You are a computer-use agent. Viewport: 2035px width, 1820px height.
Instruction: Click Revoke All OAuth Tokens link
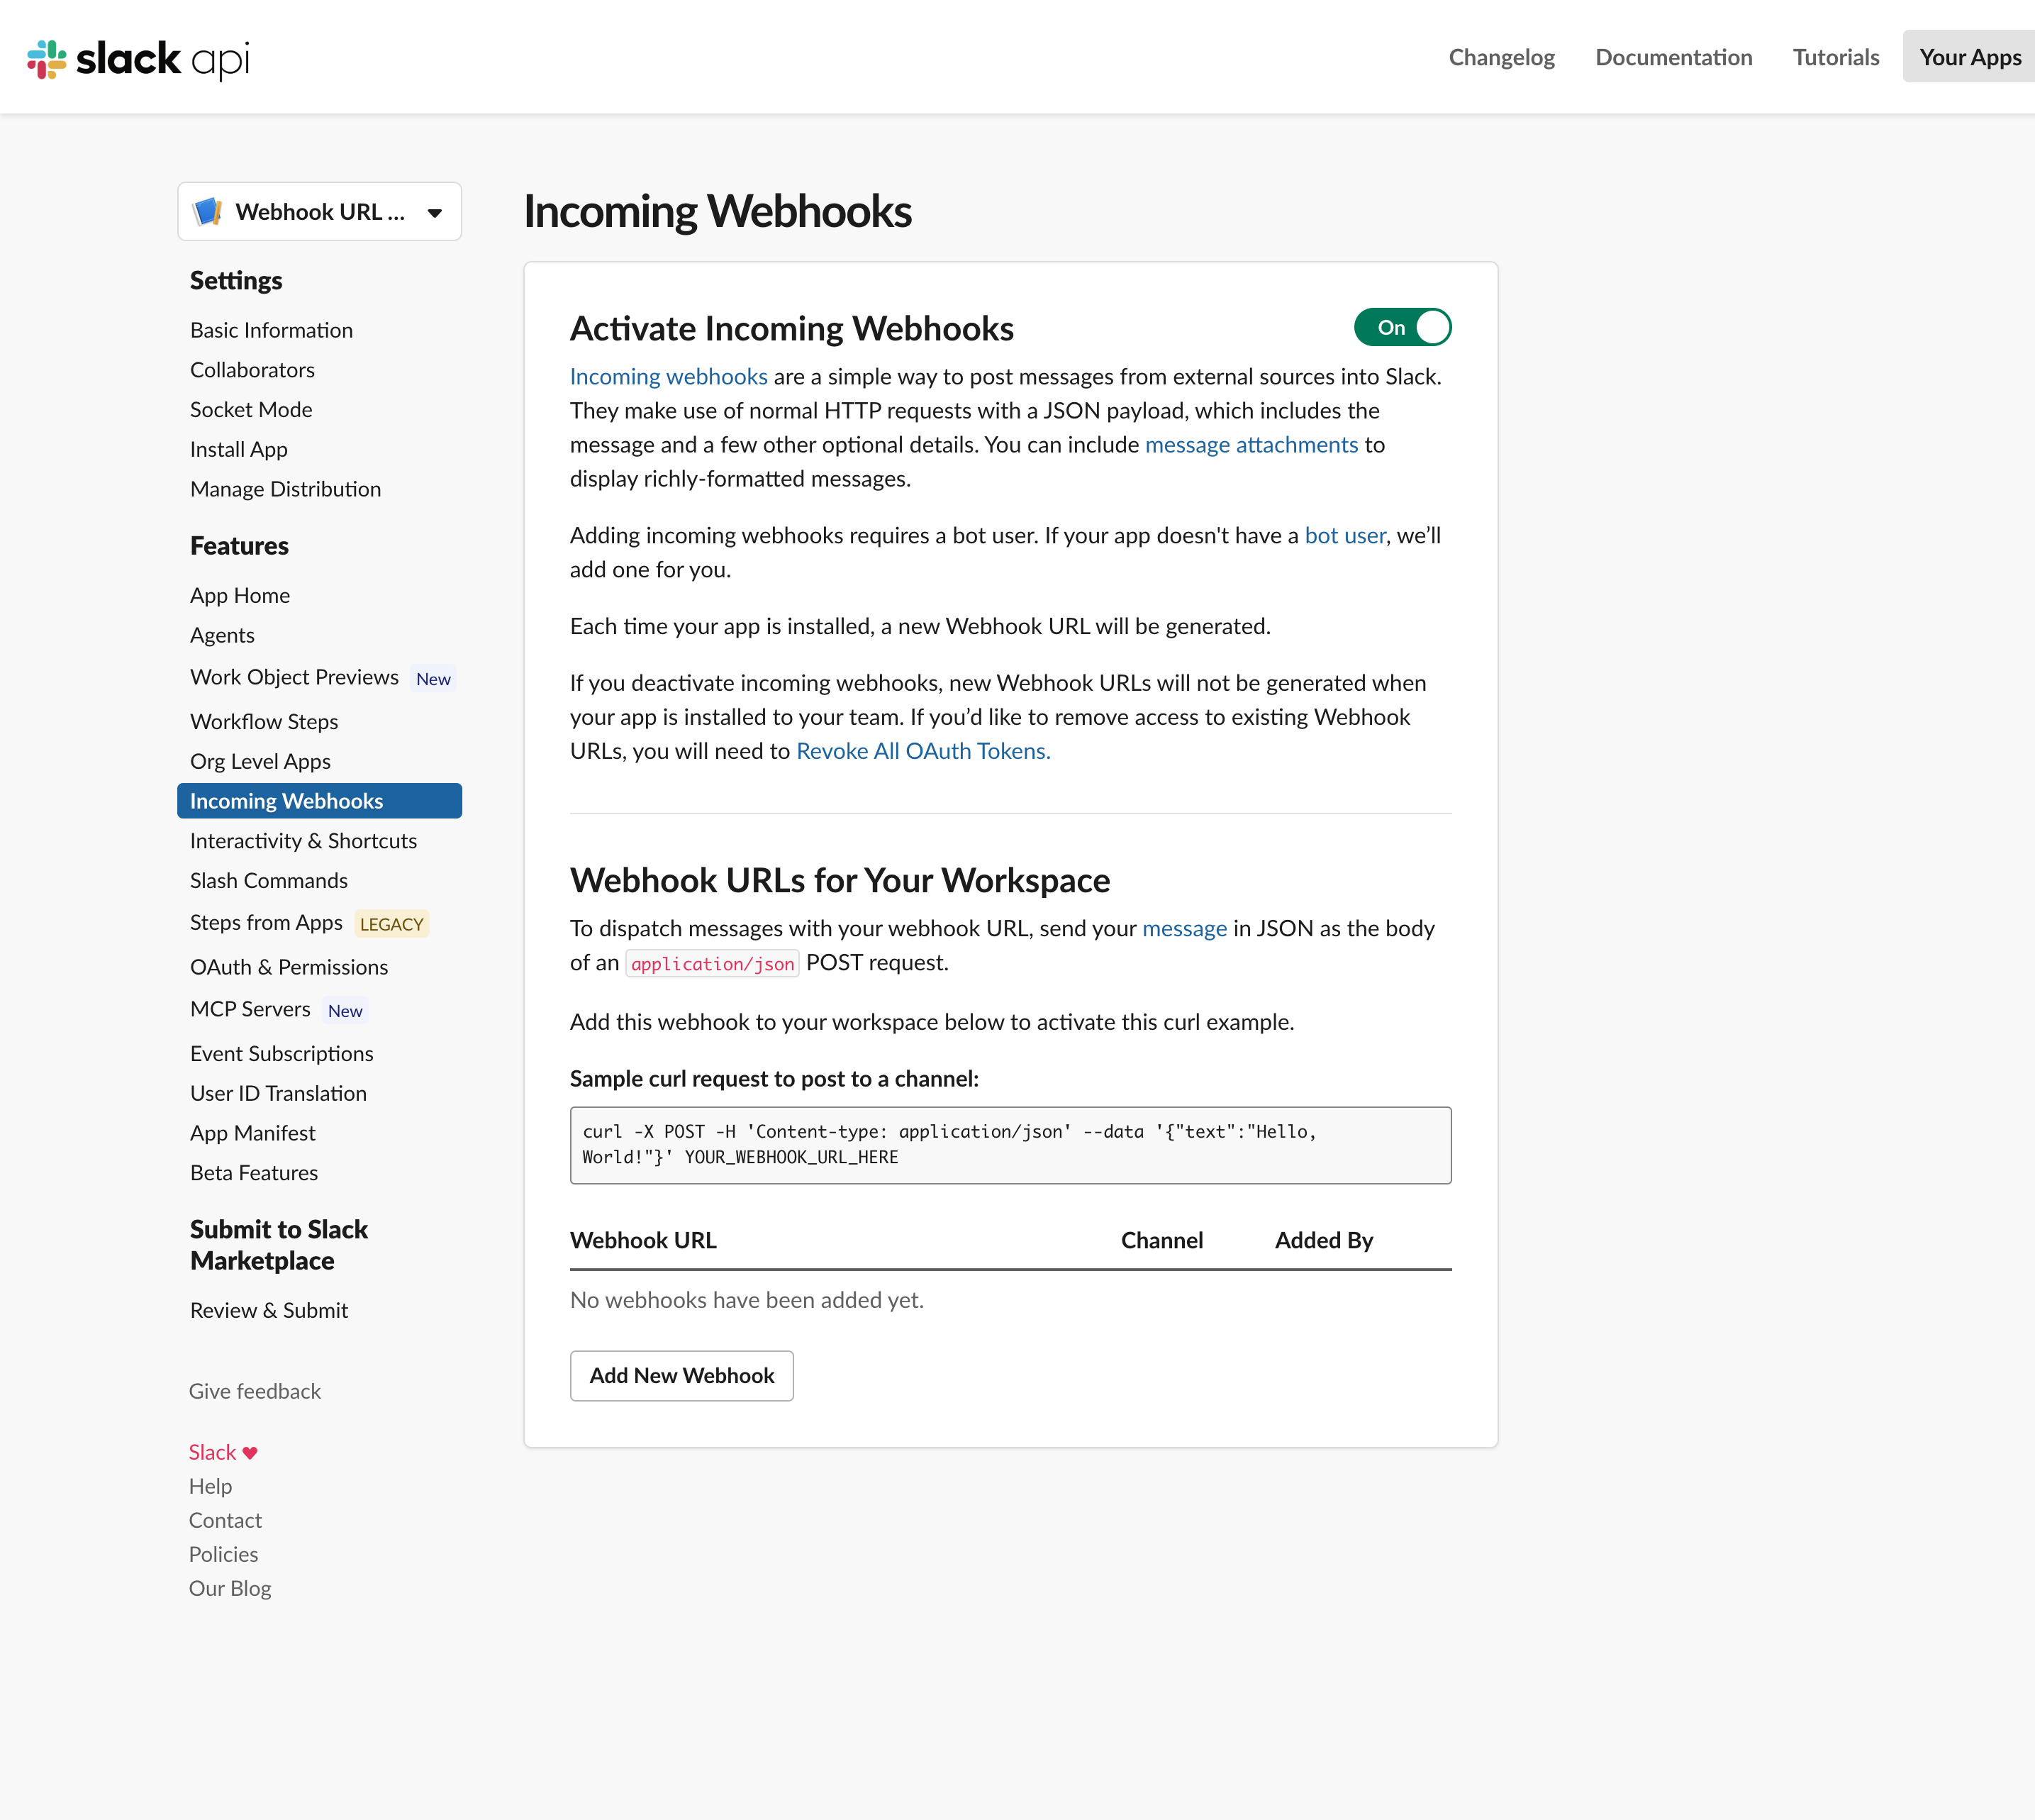pos(922,752)
